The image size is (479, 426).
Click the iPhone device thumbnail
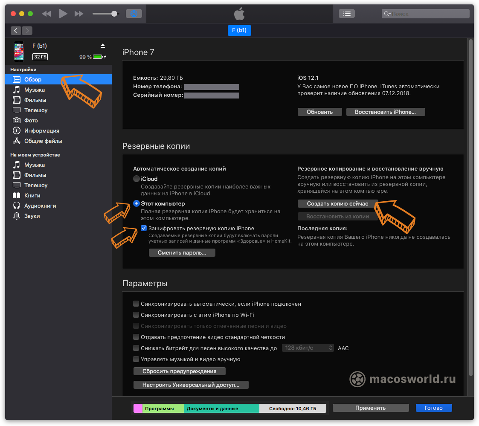tap(19, 51)
